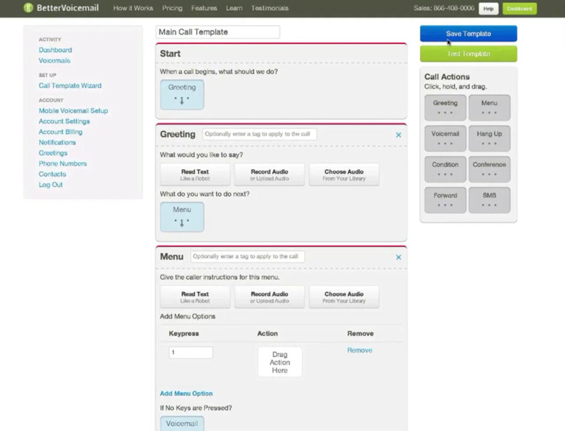
Task: Select the Greeting call action tile
Action: [x=445, y=107]
